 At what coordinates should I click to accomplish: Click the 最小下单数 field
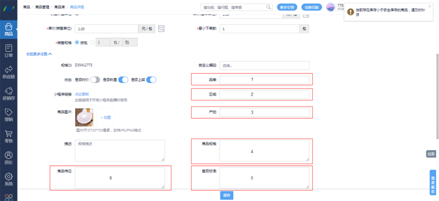point(260,29)
